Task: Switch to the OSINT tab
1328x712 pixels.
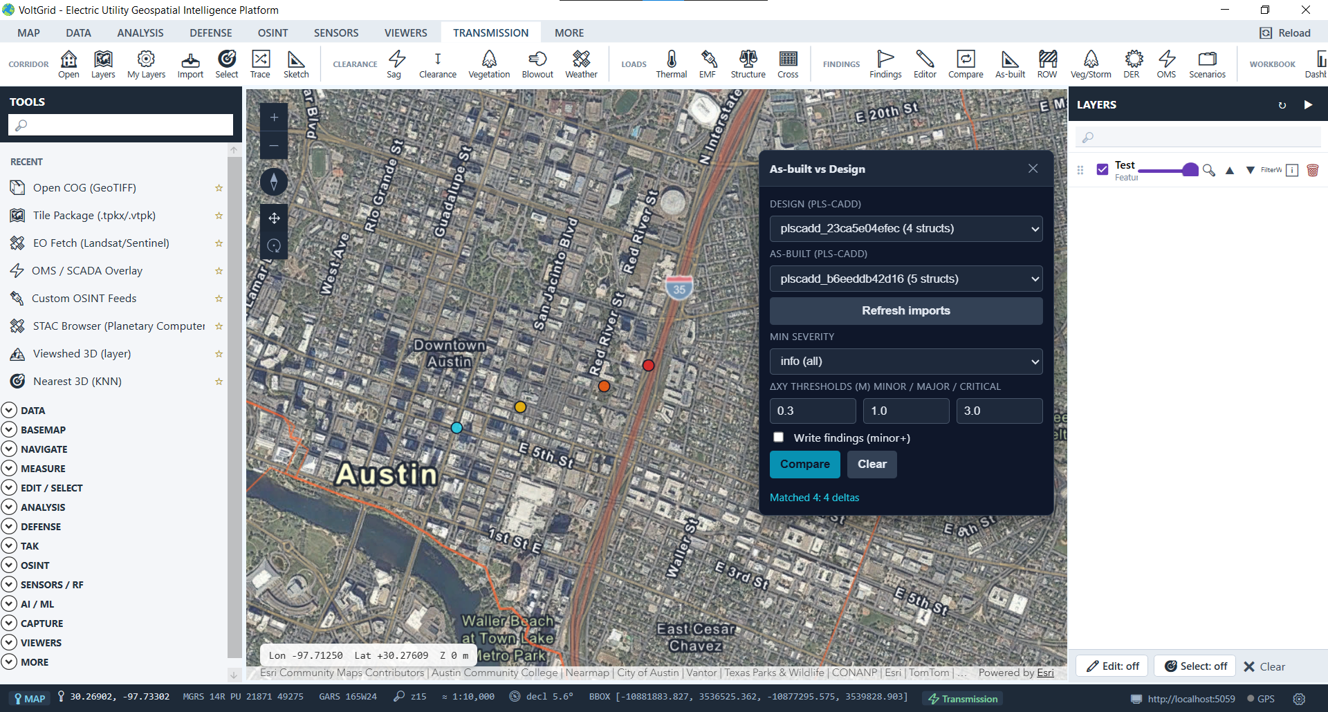Action: click(x=273, y=33)
